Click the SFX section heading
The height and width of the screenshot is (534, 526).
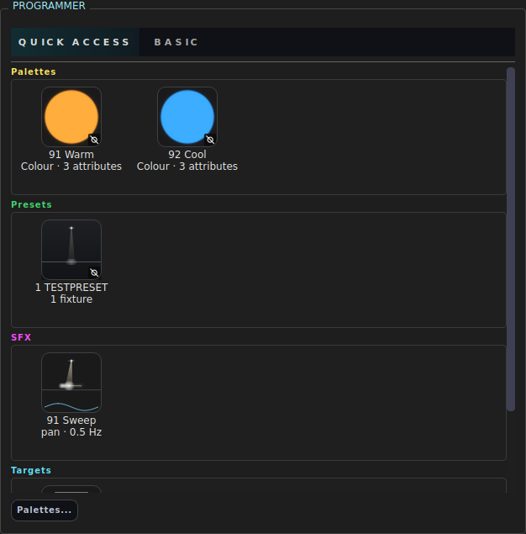pos(21,337)
